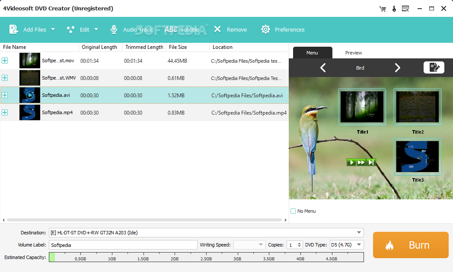Click the Burn button
Screen dimensions: 453x272
(411, 245)
